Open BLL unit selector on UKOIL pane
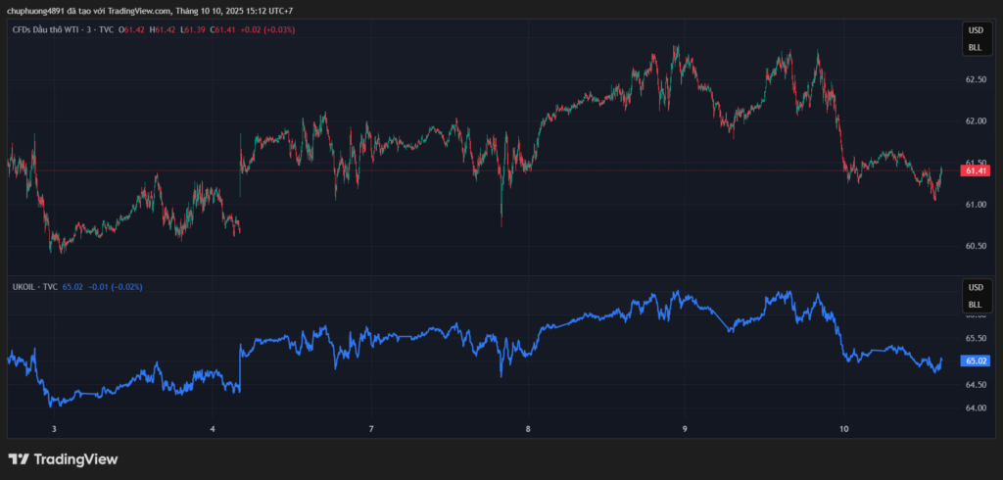The image size is (1003, 480). 975,304
